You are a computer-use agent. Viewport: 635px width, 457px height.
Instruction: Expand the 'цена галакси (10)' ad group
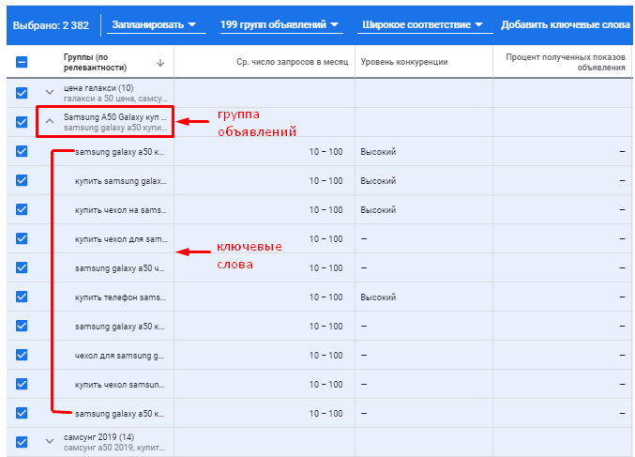coord(50,93)
